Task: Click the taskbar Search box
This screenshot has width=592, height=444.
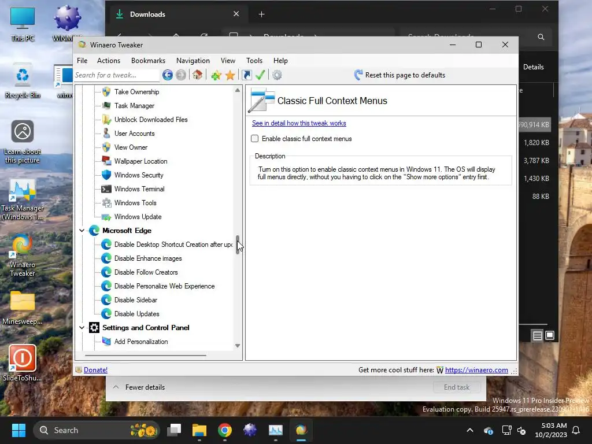Action: 97,430
